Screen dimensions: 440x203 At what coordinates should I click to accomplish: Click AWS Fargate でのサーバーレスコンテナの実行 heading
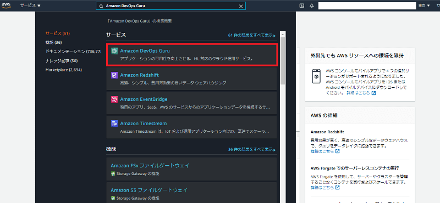tap(355, 168)
